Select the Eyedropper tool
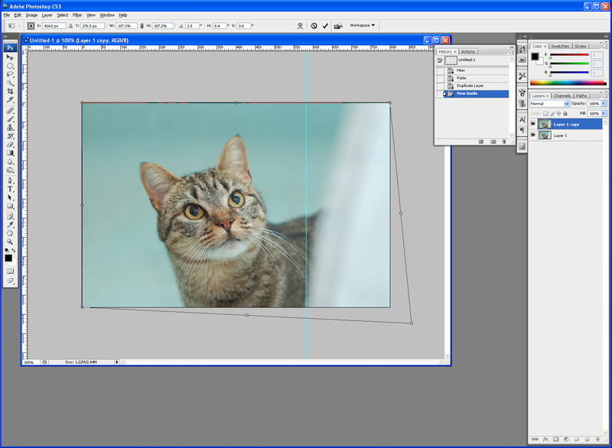 [x=10, y=225]
